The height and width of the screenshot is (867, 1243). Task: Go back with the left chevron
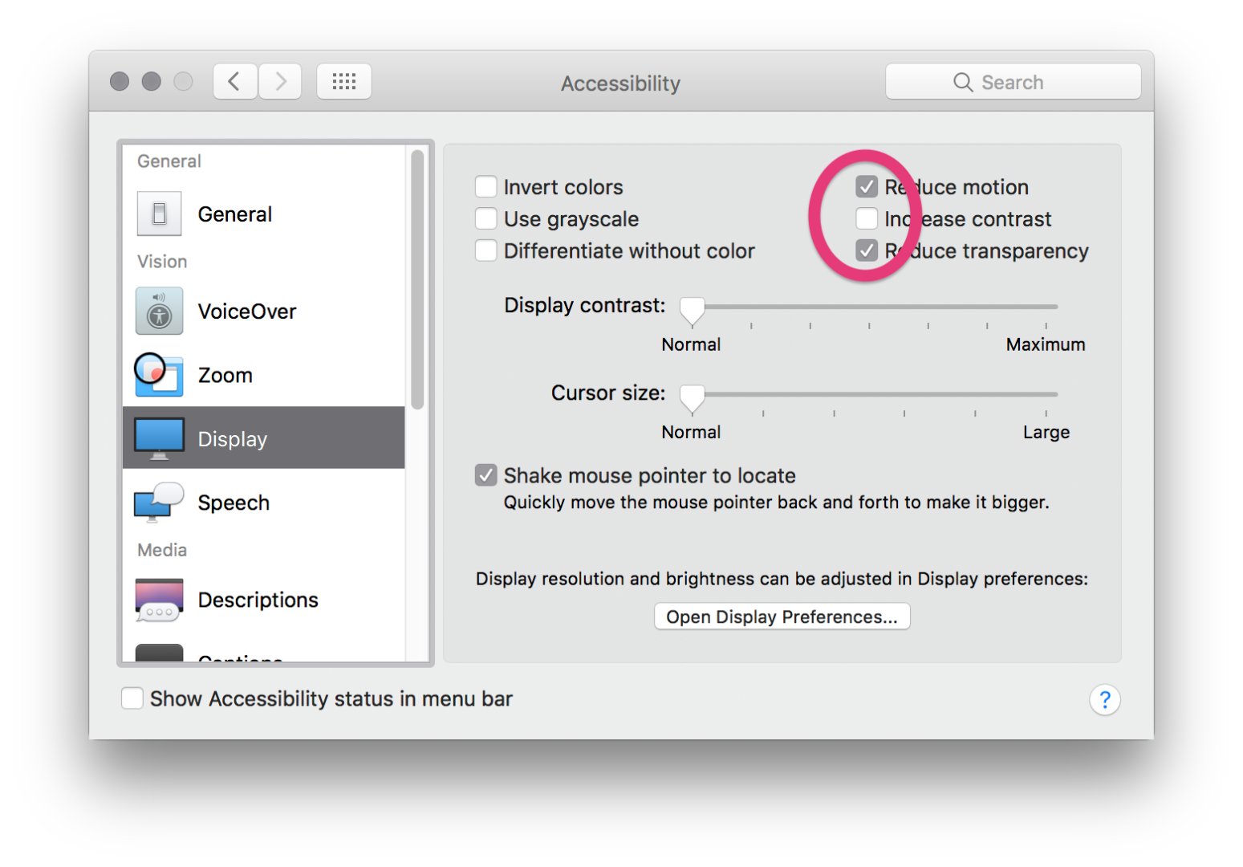[x=234, y=81]
